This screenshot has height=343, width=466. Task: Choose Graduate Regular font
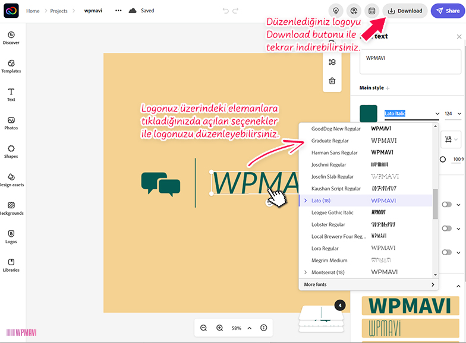tap(366, 141)
